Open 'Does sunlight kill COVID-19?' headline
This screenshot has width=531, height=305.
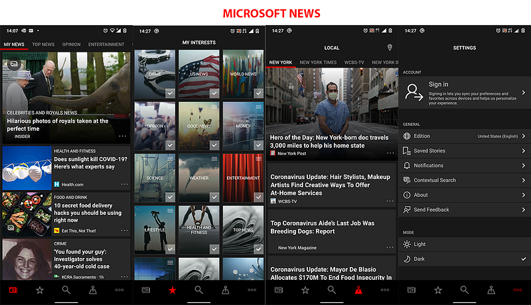pos(91,162)
